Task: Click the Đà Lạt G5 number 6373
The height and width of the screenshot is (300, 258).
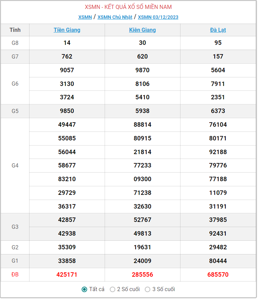Action: (x=218, y=111)
